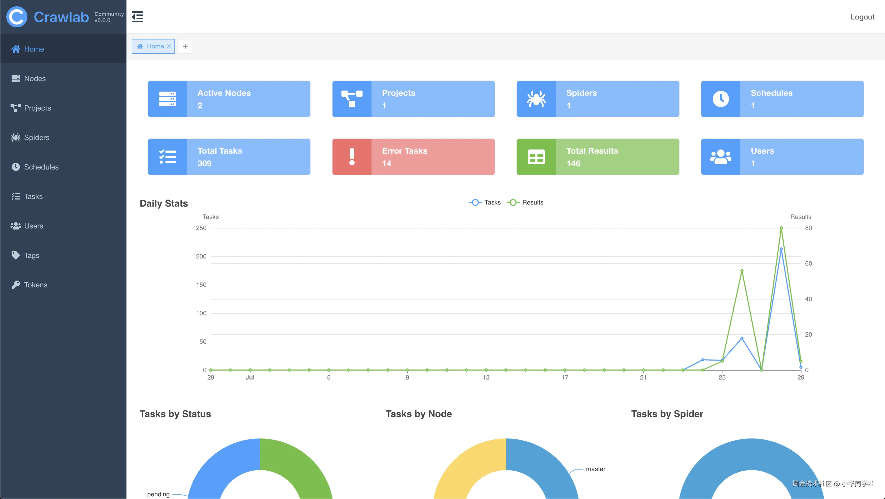885x499 pixels.
Task: Add a new tab with the plus button
Action: (x=185, y=46)
